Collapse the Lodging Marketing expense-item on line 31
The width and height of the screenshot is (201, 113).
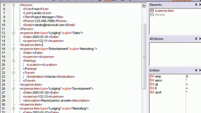[x=14, y=109]
